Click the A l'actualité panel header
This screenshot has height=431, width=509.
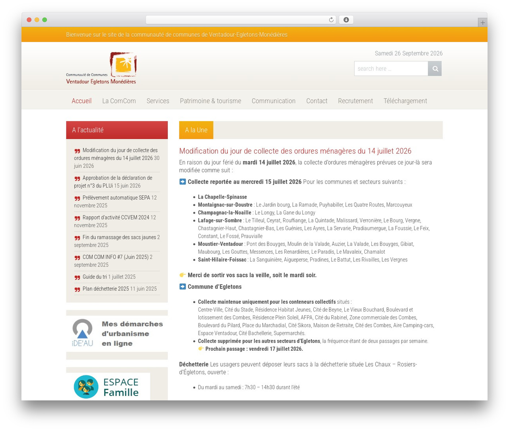point(117,130)
